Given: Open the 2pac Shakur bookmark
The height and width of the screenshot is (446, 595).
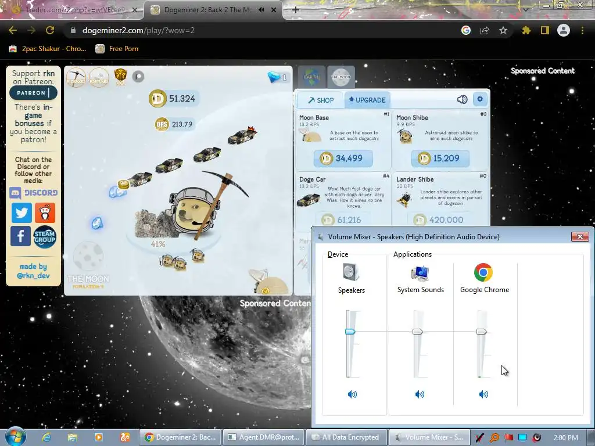Looking at the screenshot, I should (x=48, y=49).
